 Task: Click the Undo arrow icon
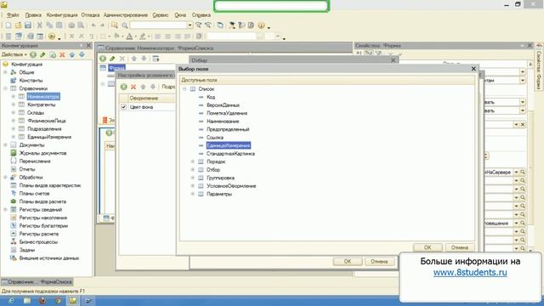coord(93,25)
